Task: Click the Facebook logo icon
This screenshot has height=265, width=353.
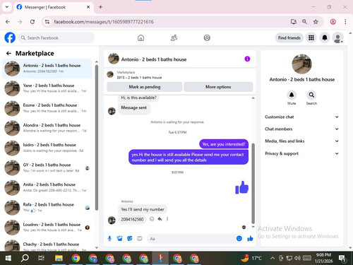Action: 10,37
